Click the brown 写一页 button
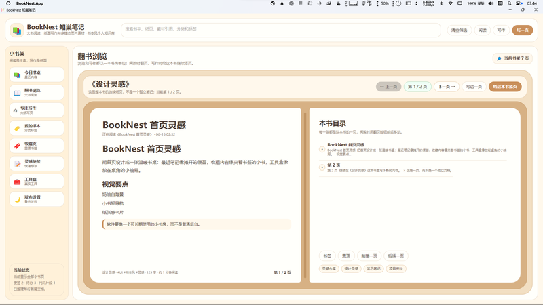Image resolution: width=543 pixels, height=305 pixels. click(x=523, y=30)
